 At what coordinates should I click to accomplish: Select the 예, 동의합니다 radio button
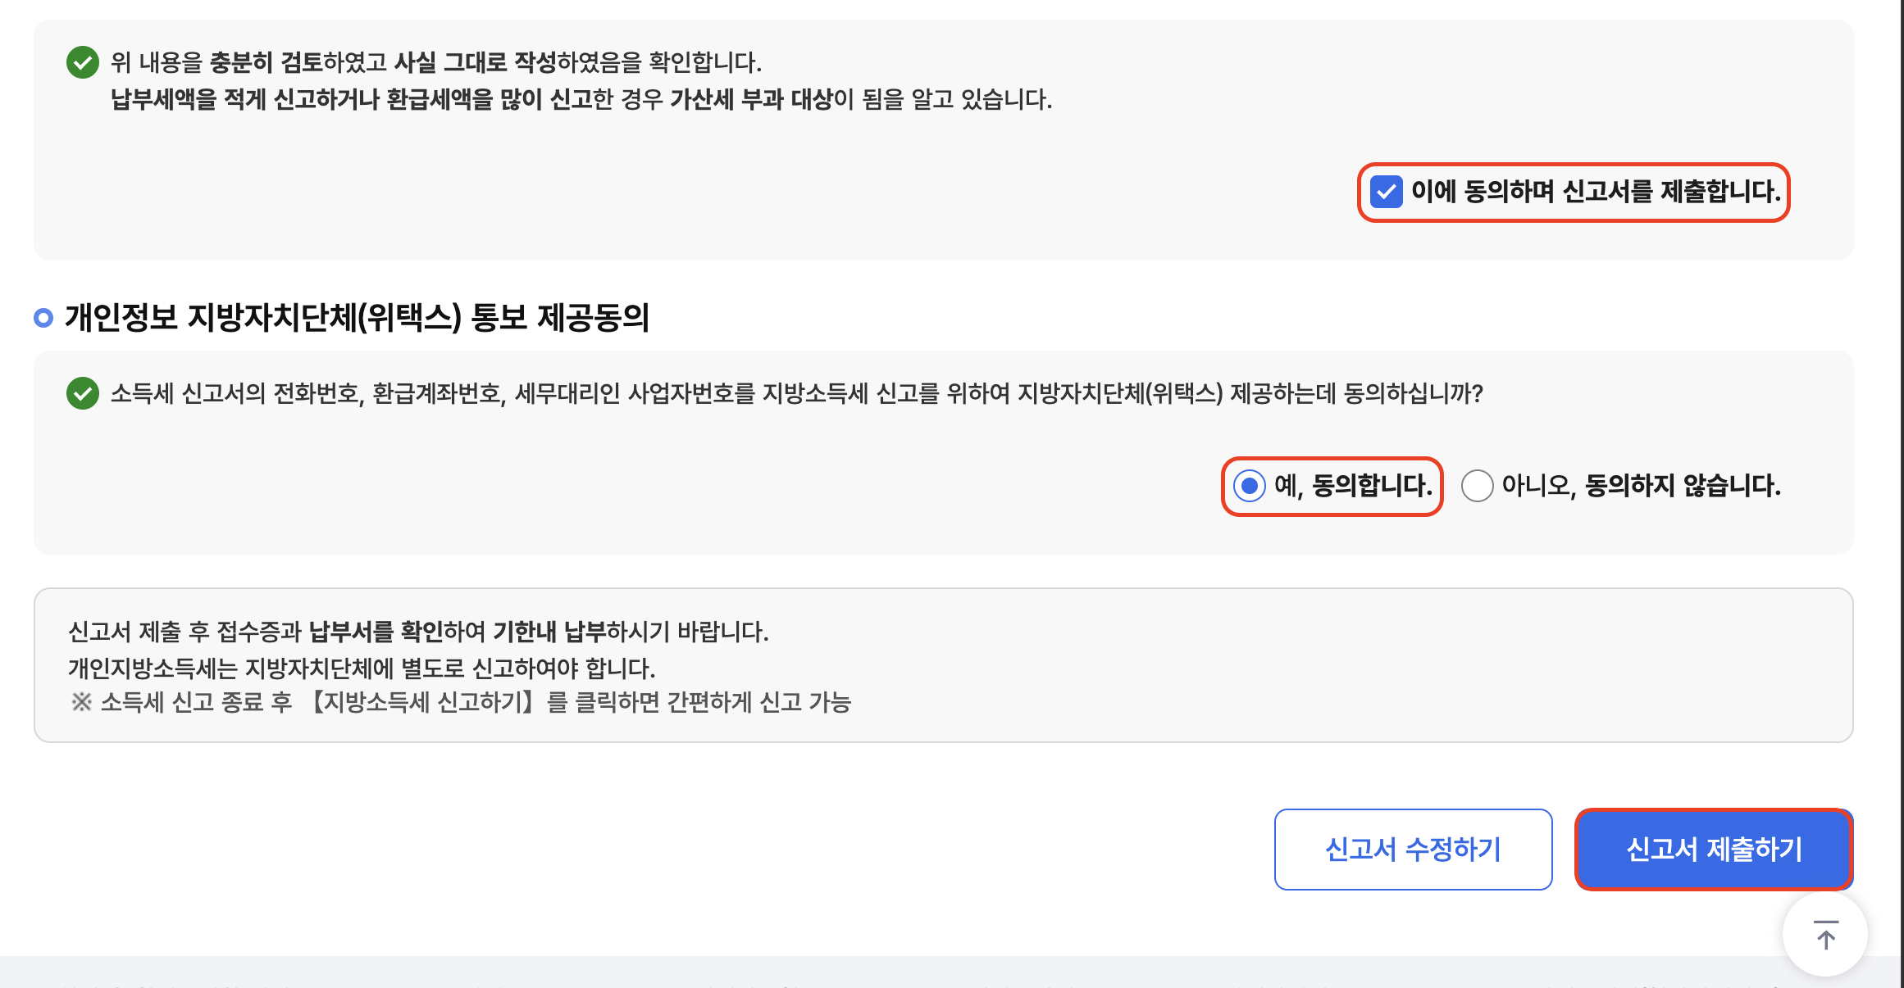tap(1249, 486)
